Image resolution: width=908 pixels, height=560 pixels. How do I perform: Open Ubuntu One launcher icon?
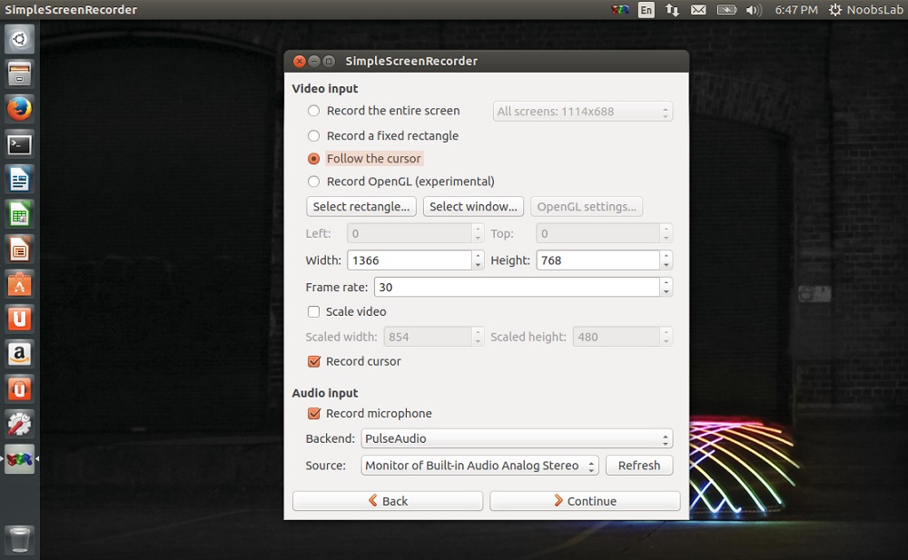[19, 319]
